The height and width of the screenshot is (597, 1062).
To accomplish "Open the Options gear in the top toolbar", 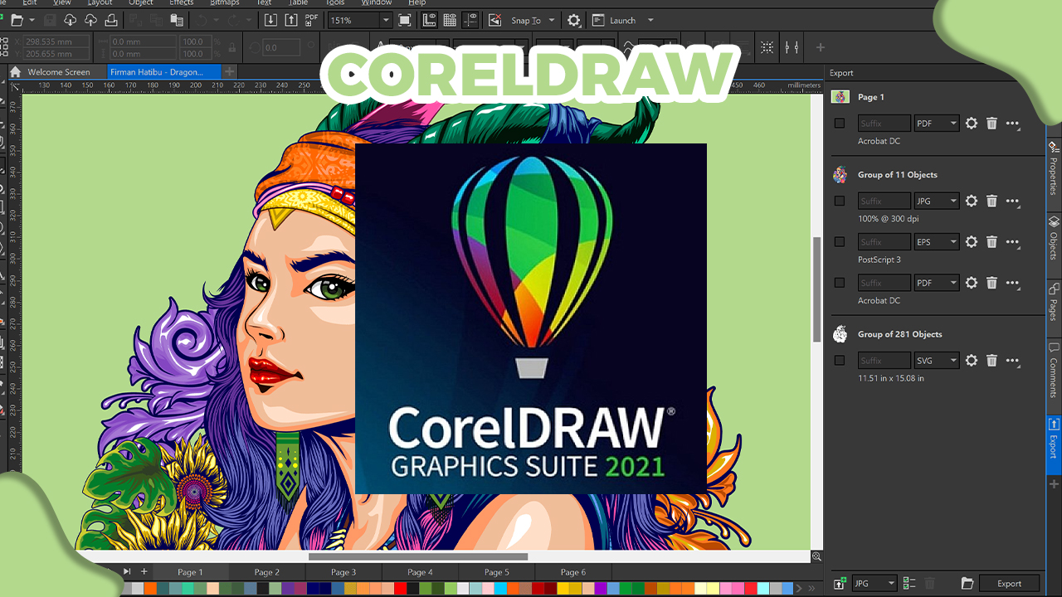I will click(x=574, y=20).
